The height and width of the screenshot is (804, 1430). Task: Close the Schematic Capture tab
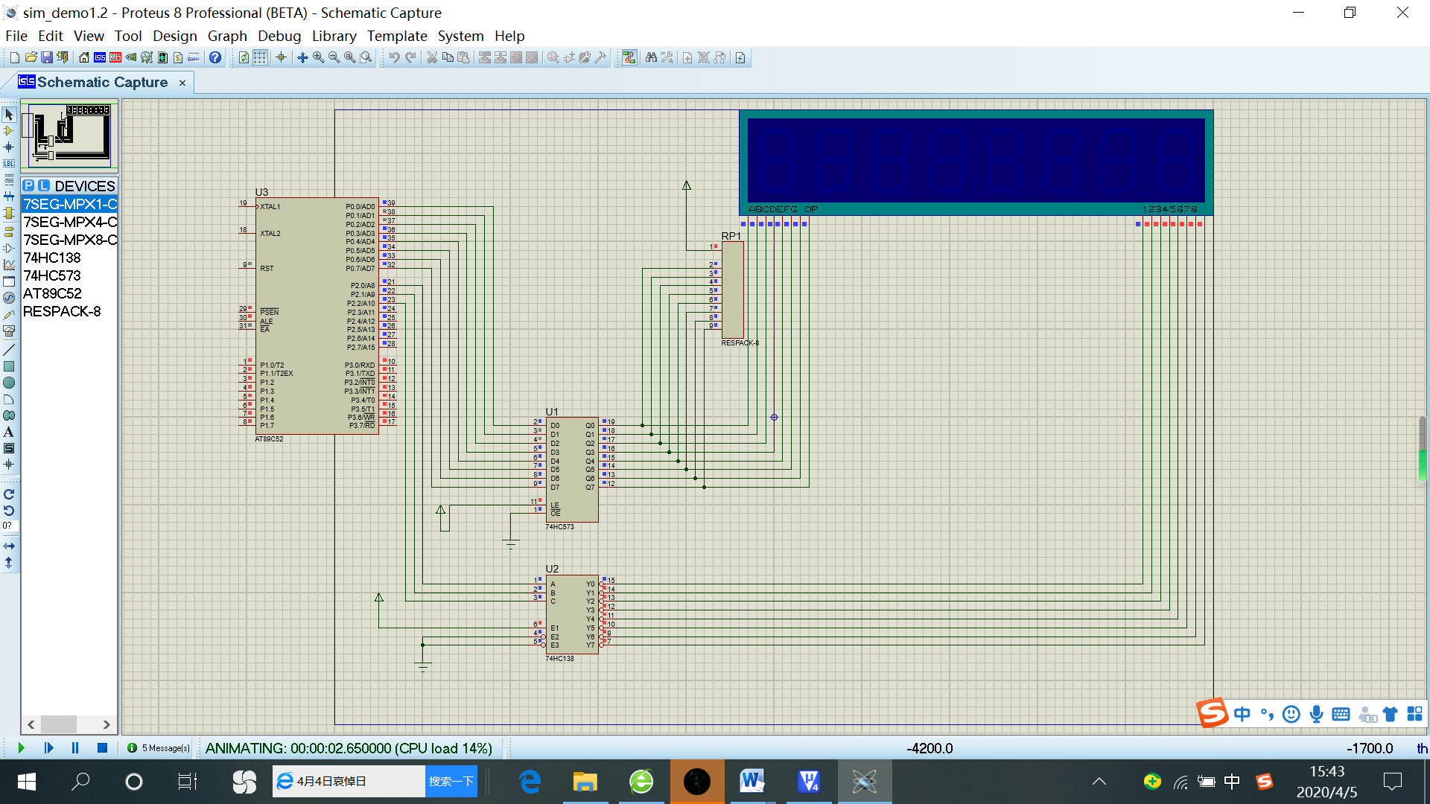pyautogui.click(x=182, y=83)
